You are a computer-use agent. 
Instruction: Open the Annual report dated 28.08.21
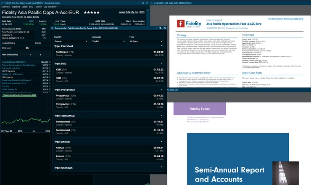pyautogui.click(x=110, y=149)
